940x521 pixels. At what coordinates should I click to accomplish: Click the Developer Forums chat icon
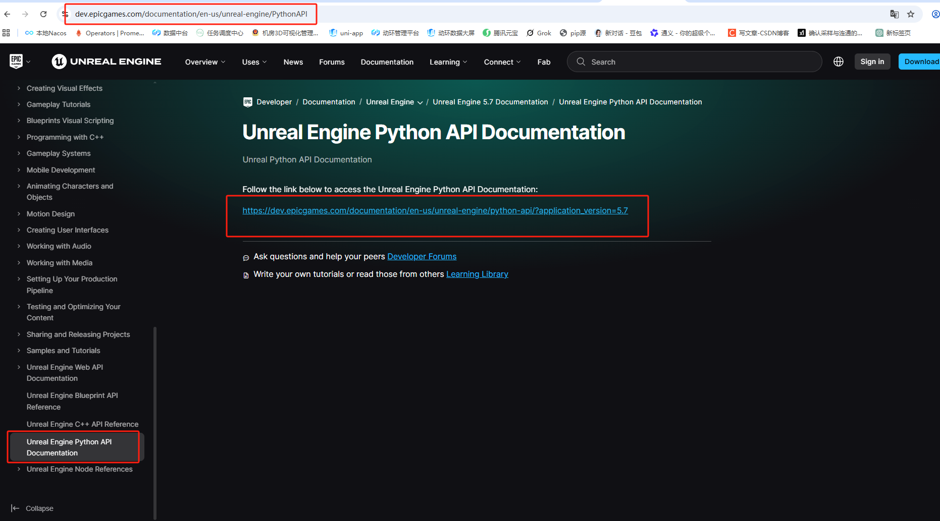(x=246, y=258)
